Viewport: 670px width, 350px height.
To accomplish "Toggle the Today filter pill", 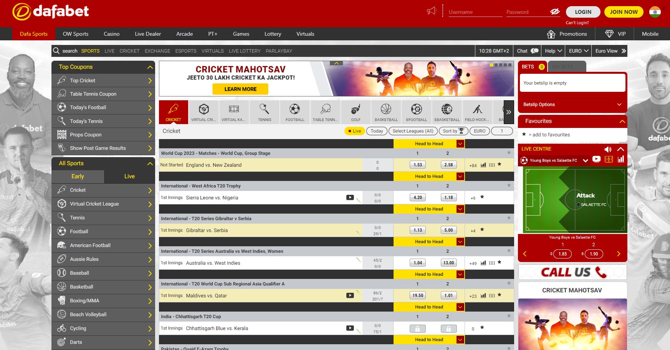I will 377,131.
